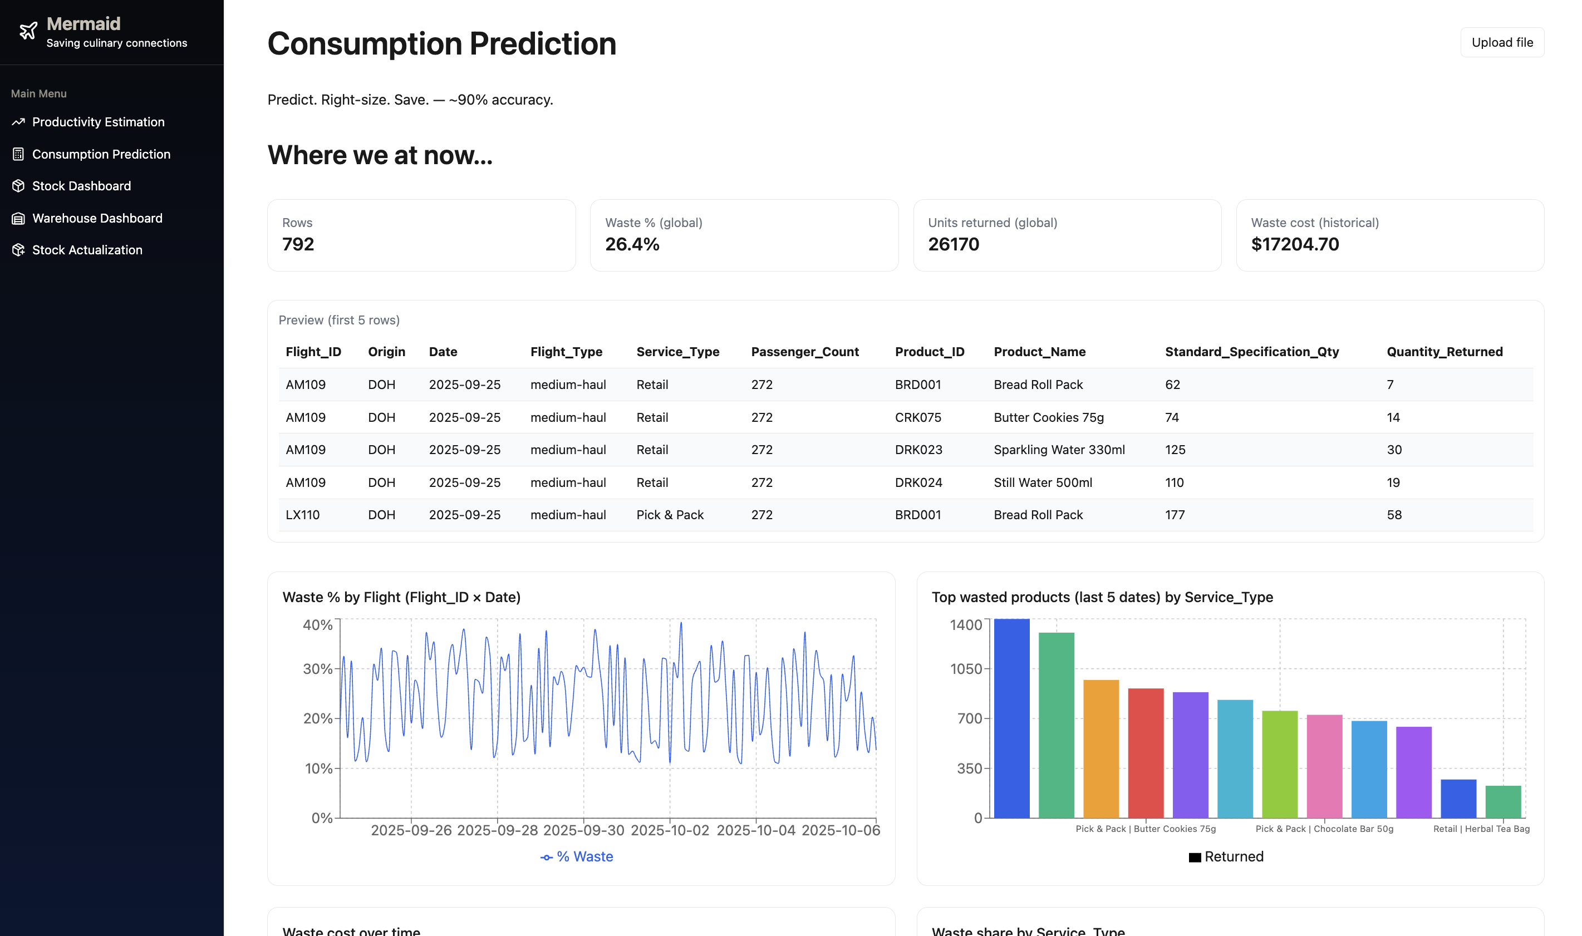Click the Mermaid brand title
Screen dimensions: 1582x936
point(83,24)
